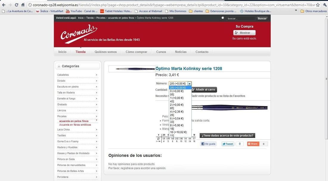
Task: Open the clientes bookmarks folder
Action: [196, 11]
